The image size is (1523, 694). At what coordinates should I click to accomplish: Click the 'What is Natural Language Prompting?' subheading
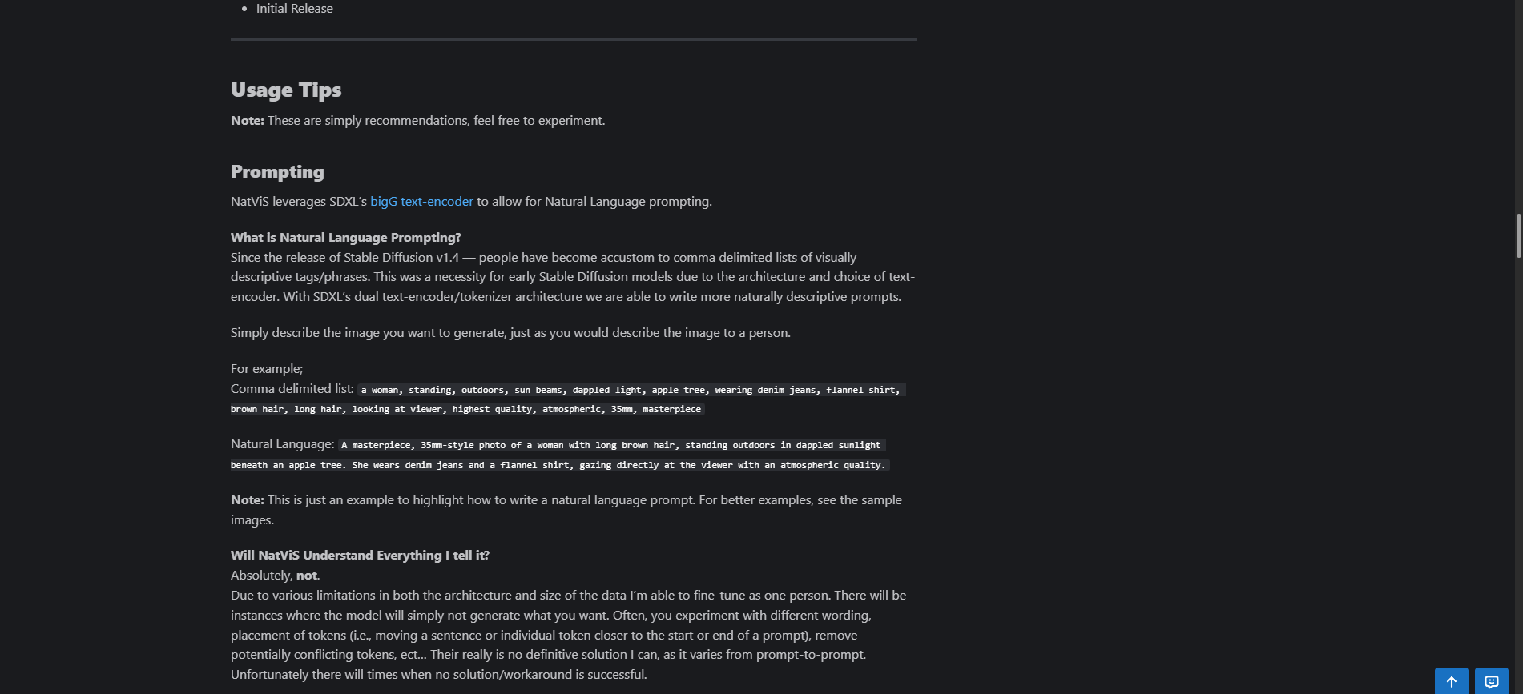345,238
